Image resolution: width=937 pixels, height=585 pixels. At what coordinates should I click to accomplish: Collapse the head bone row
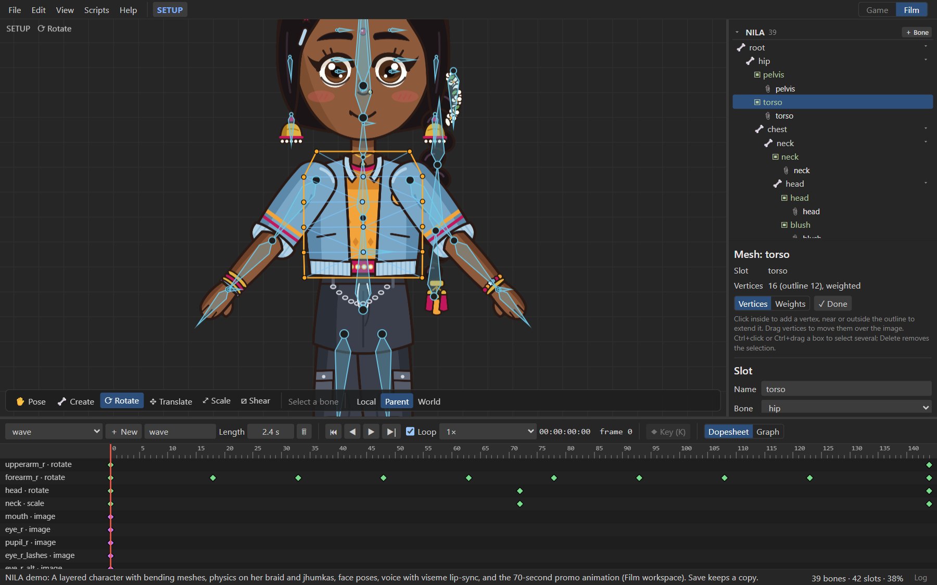[x=926, y=183]
